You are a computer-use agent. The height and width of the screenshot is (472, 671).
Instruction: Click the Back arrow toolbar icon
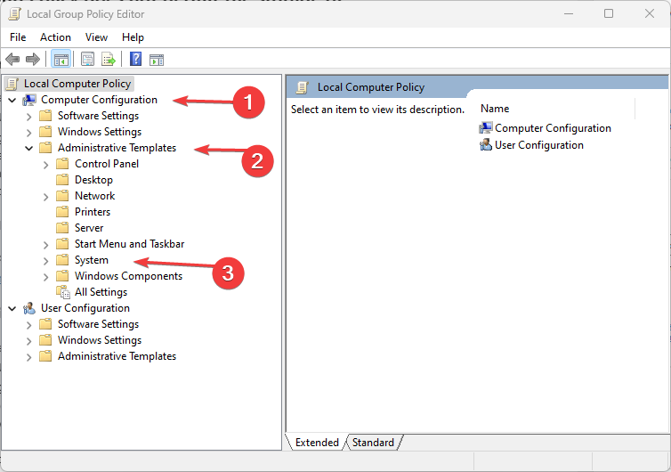point(12,59)
